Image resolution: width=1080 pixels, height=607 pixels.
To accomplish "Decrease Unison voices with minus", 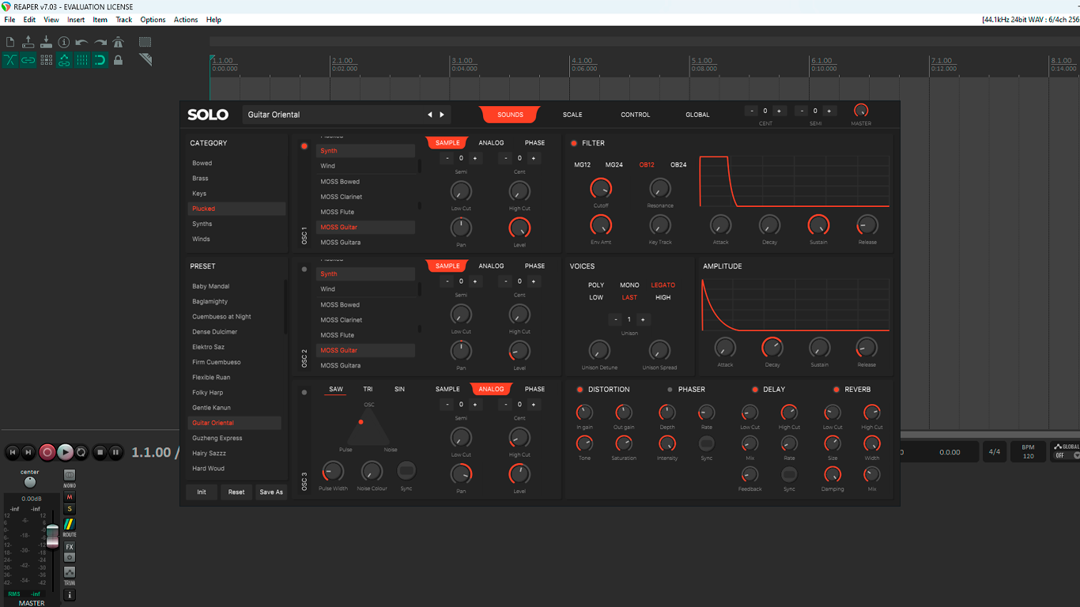I will click(616, 319).
